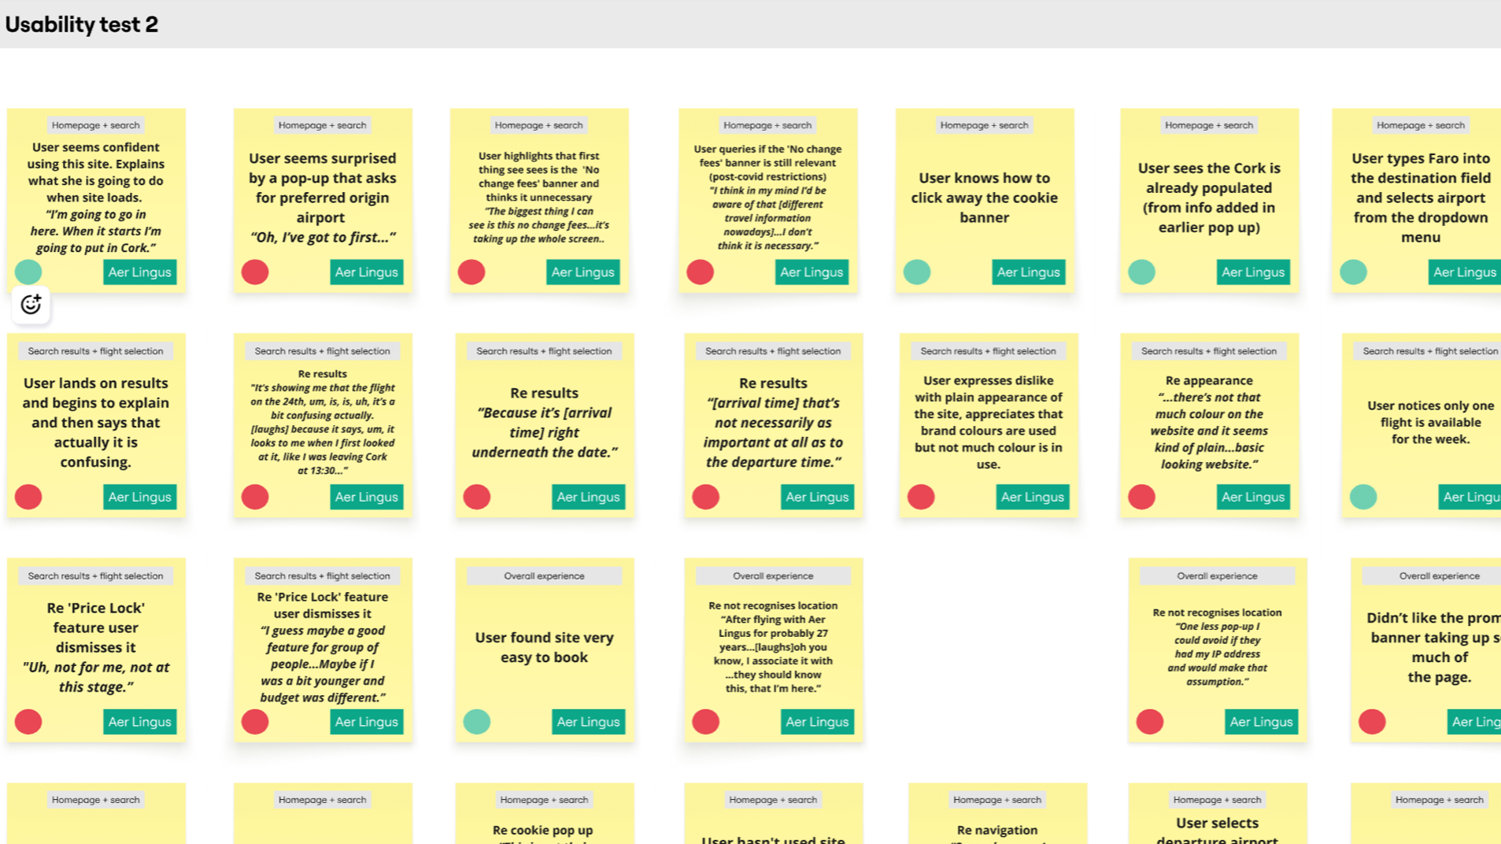
Task: Select the Cork already populated sticky note
Action: pos(1209,201)
